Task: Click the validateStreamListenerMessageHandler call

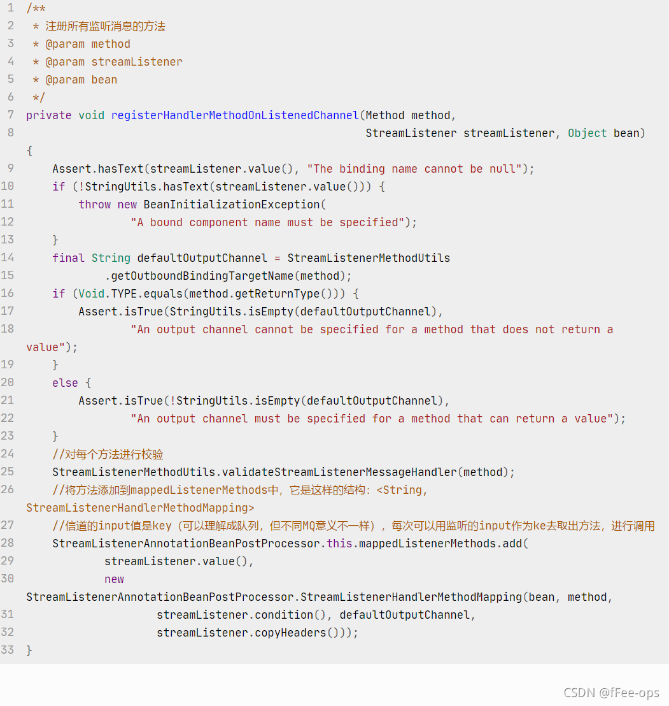Action: tap(340, 472)
